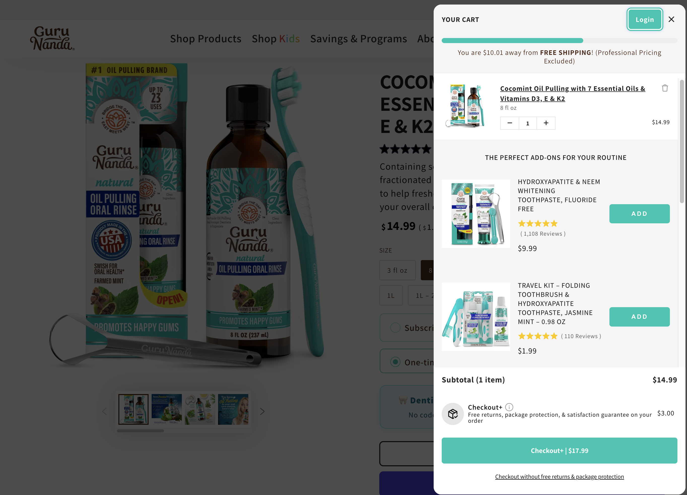The width and height of the screenshot is (687, 495).
Task: Checkout without free returns & package protection
Action: (559, 477)
